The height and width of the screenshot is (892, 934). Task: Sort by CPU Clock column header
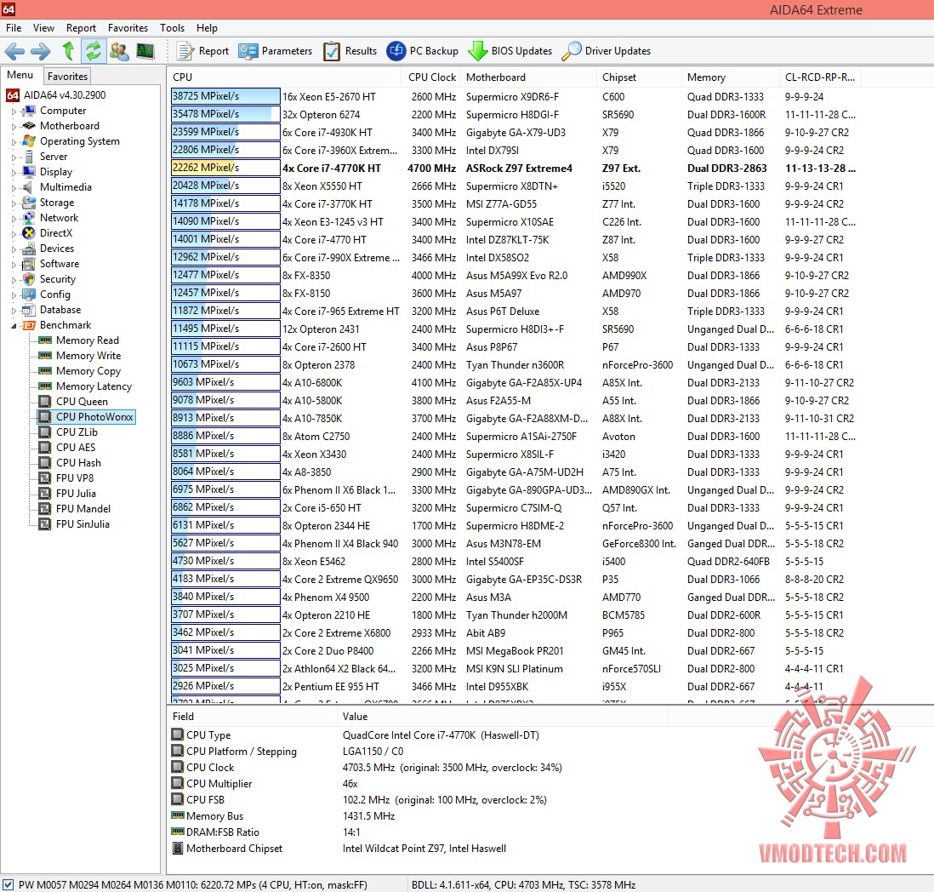(x=431, y=77)
